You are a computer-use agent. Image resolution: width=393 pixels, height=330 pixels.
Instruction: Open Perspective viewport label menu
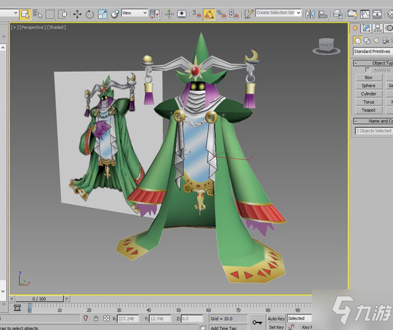tap(33, 27)
